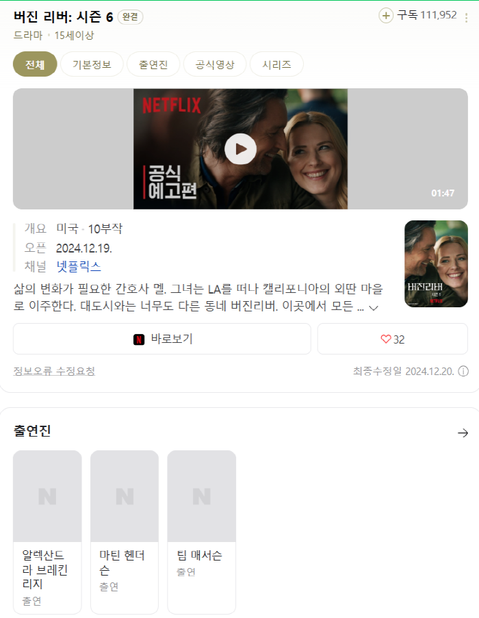Image resolution: width=479 pixels, height=618 pixels.
Task: Click the plus subscribe icon
Action: [386, 16]
